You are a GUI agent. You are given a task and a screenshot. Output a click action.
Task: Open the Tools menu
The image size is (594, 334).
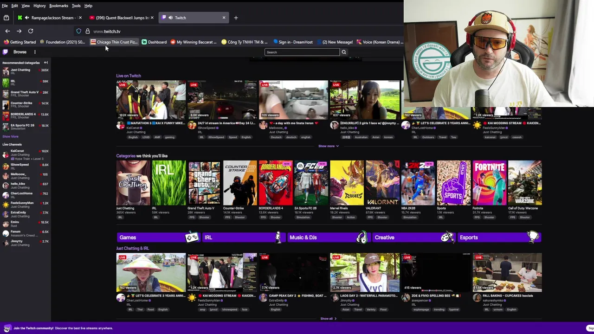coord(76,6)
